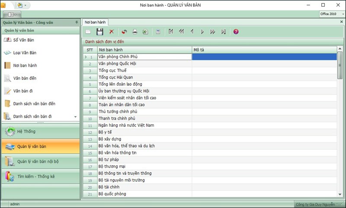This screenshot has width=346, height=208.
Task: Go to the next record arrow
Action: click(x=202, y=32)
